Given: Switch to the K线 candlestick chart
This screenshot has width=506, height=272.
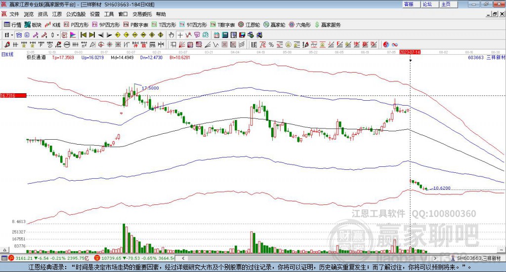Looking at the screenshot, I should click(53, 25).
